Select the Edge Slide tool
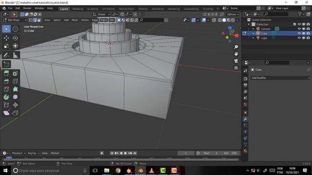The width and height of the screenshot is (312, 175). pyautogui.click(x=6, y=105)
